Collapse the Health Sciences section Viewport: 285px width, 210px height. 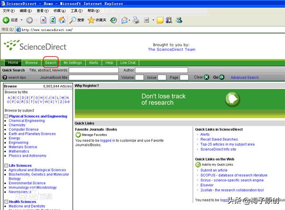(6, 201)
